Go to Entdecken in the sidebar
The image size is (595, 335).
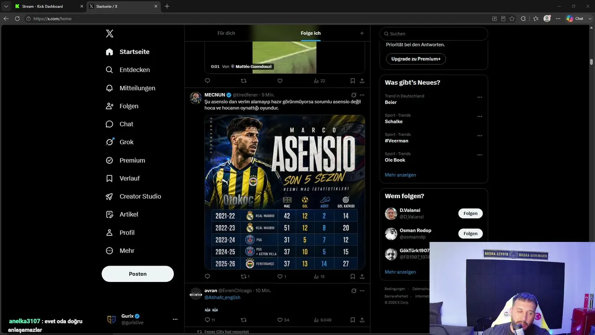128,70
